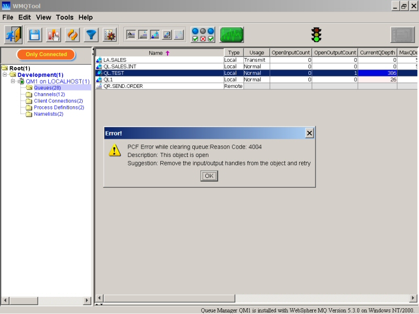Click tree panel scrollbar left arrow
This screenshot has width=419, height=314.
(x=5, y=300)
